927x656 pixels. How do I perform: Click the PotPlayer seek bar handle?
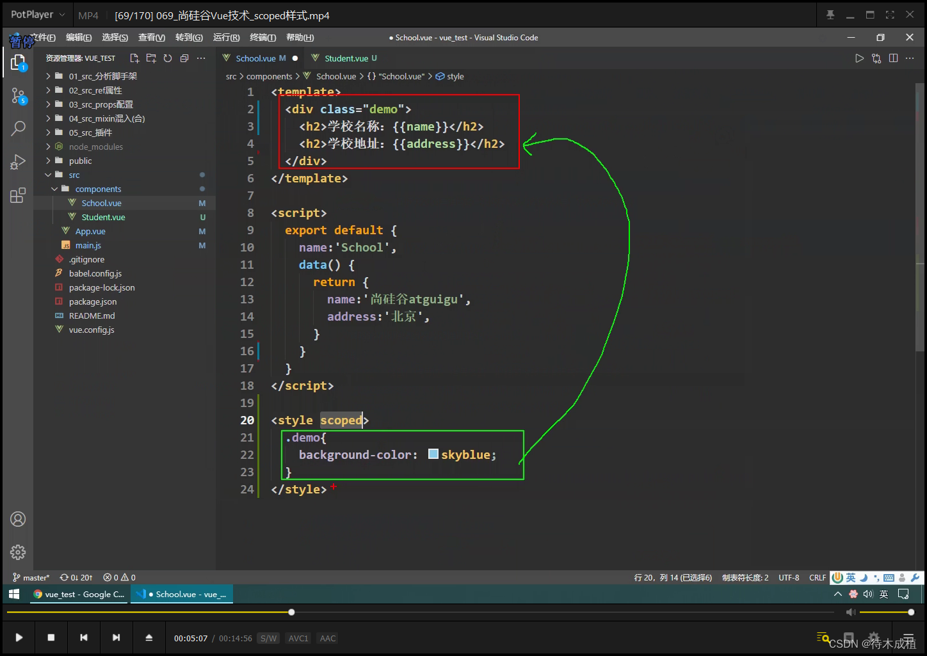click(x=291, y=612)
